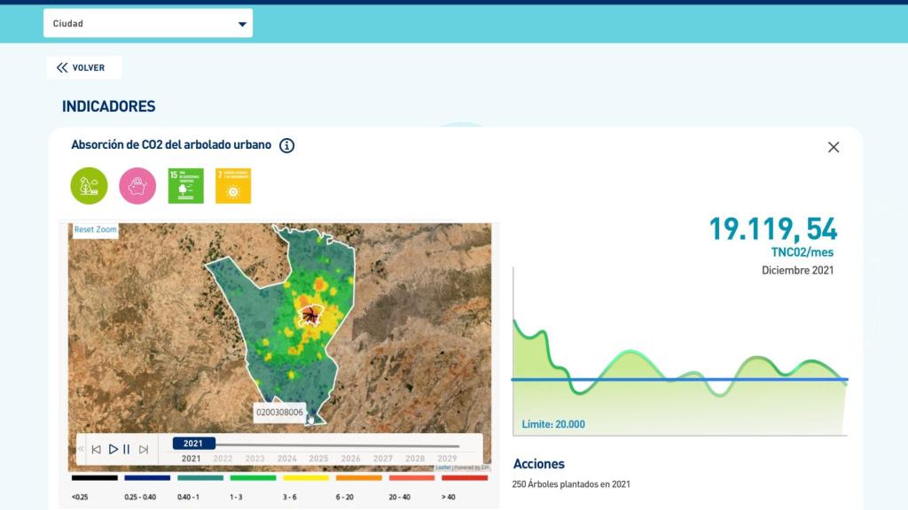Select year 2025 on the timeline
Viewport: 908px width, 510px height.
click(x=318, y=459)
